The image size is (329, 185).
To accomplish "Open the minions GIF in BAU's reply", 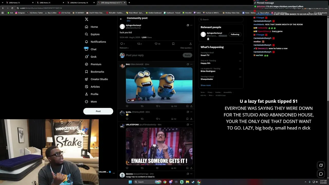I will [x=159, y=85].
